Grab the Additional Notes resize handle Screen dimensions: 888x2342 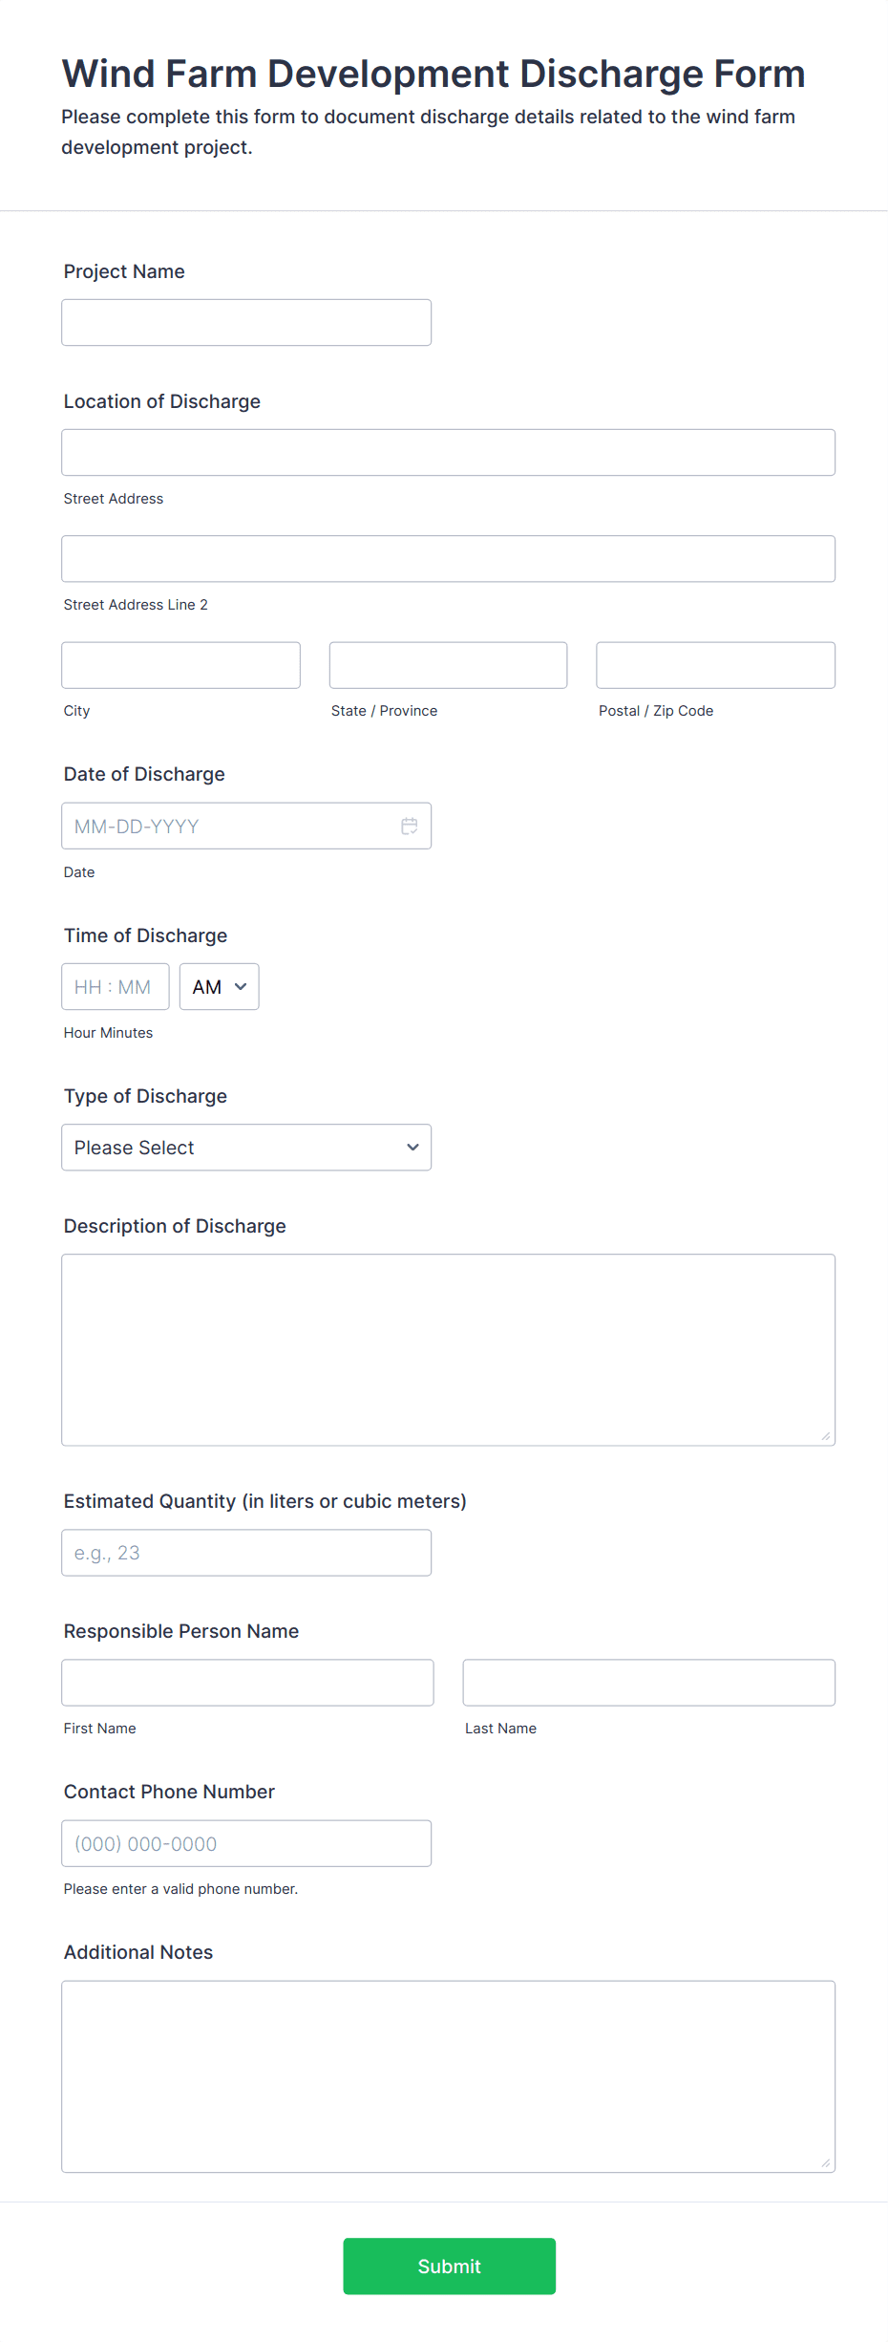coord(826,2163)
